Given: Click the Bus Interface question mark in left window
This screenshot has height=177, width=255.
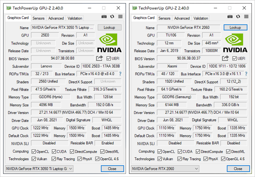Looking at the screenshot, I should coord(120,74).
